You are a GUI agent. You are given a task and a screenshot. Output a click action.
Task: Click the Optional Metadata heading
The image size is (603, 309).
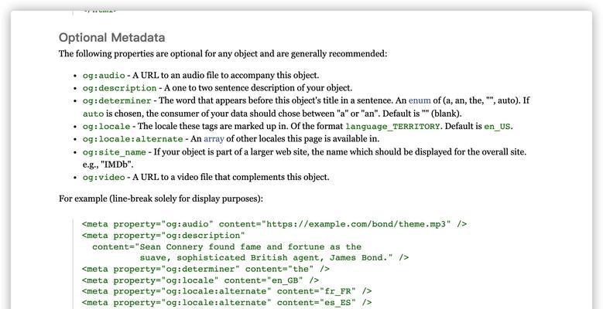click(112, 38)
